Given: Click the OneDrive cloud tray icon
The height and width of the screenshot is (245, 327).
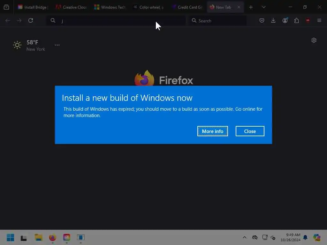Looking at the screenshot, I should click(255, 237).
